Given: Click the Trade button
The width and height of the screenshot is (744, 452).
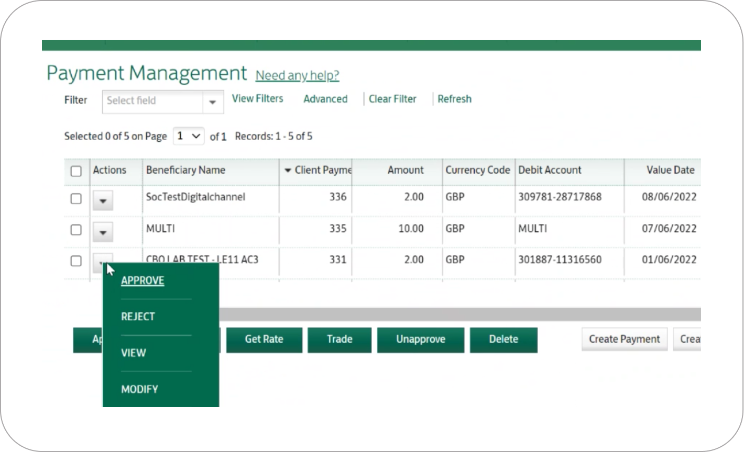Looking at the screenshot, I should (340, 340).
